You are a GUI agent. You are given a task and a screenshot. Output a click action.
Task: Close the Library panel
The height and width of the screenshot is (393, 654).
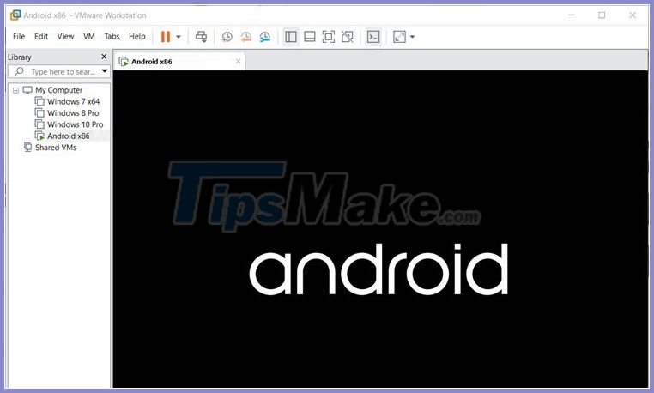click(x=104, y=57)
